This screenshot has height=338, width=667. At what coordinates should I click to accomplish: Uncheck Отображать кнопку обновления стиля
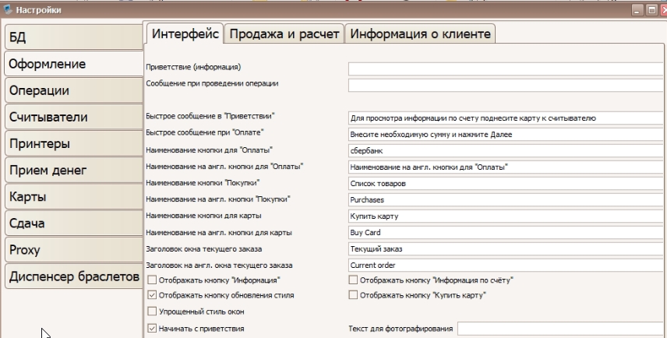tap(152, 295)
